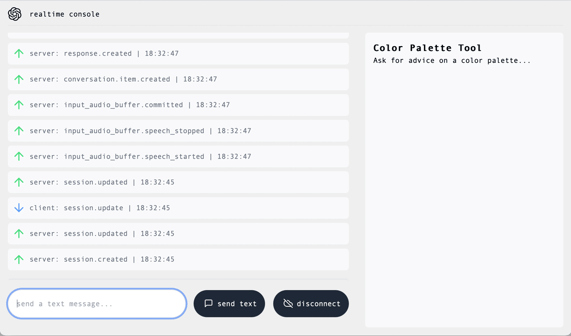The image size is (571, 336).
Task: Click the OpenAI logo icon
Action: [x=15, y=14]
